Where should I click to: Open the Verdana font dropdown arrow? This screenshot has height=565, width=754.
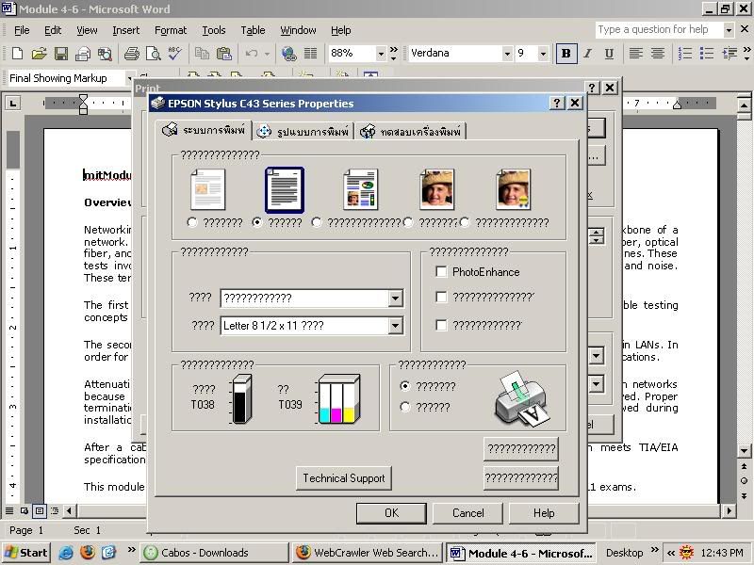[x=507, y=54]
